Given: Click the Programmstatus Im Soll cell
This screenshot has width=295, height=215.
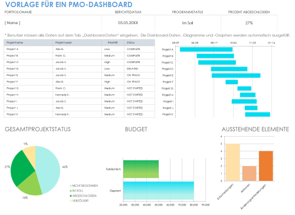Looking at the screenshot, I should (x=188, y=23).
